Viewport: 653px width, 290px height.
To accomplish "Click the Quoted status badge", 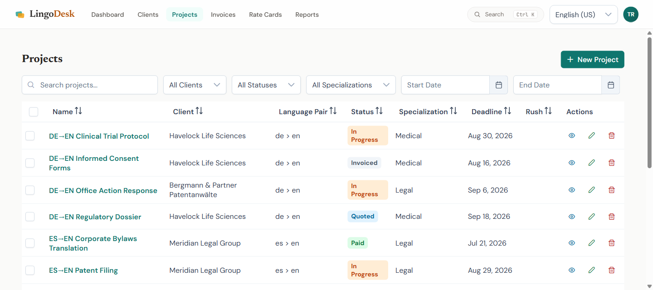I will coord(363,216).
